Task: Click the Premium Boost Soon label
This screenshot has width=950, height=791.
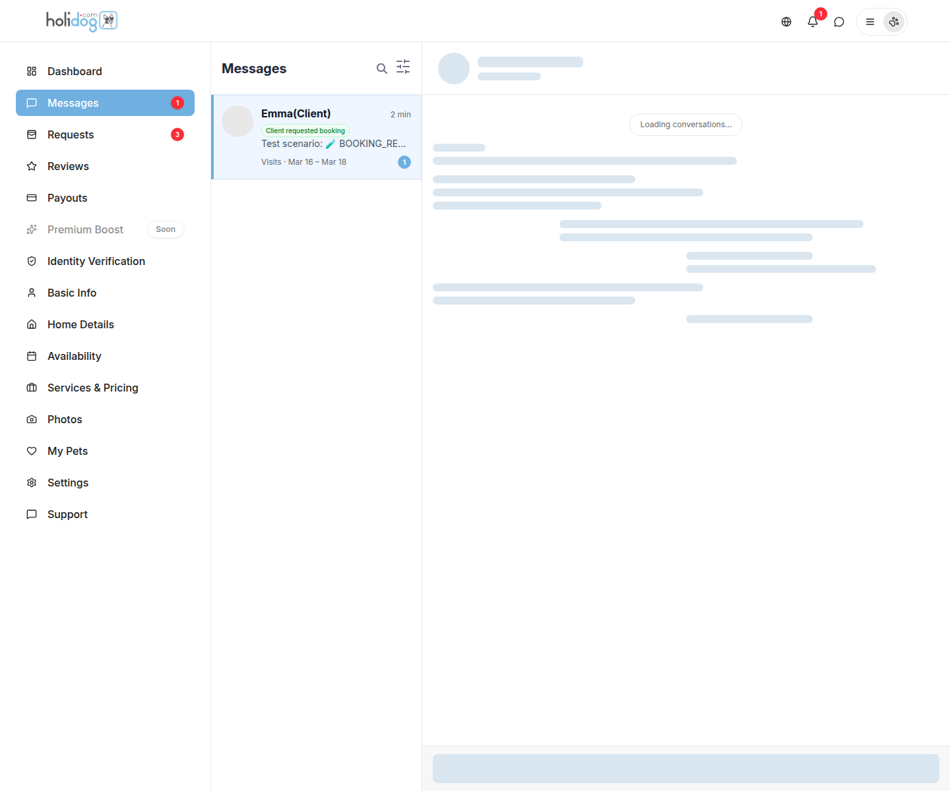Action: pos(165,229)
